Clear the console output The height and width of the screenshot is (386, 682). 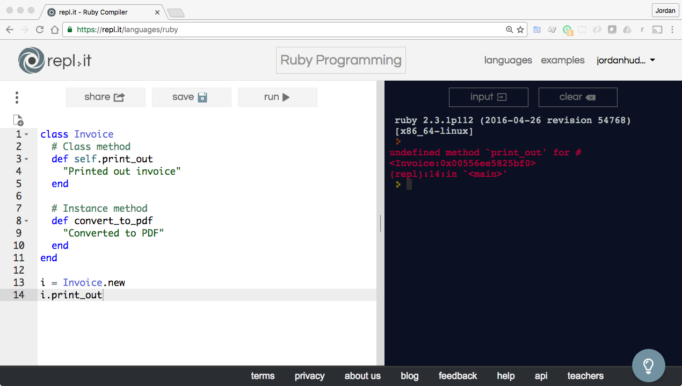tap(578, 97)
